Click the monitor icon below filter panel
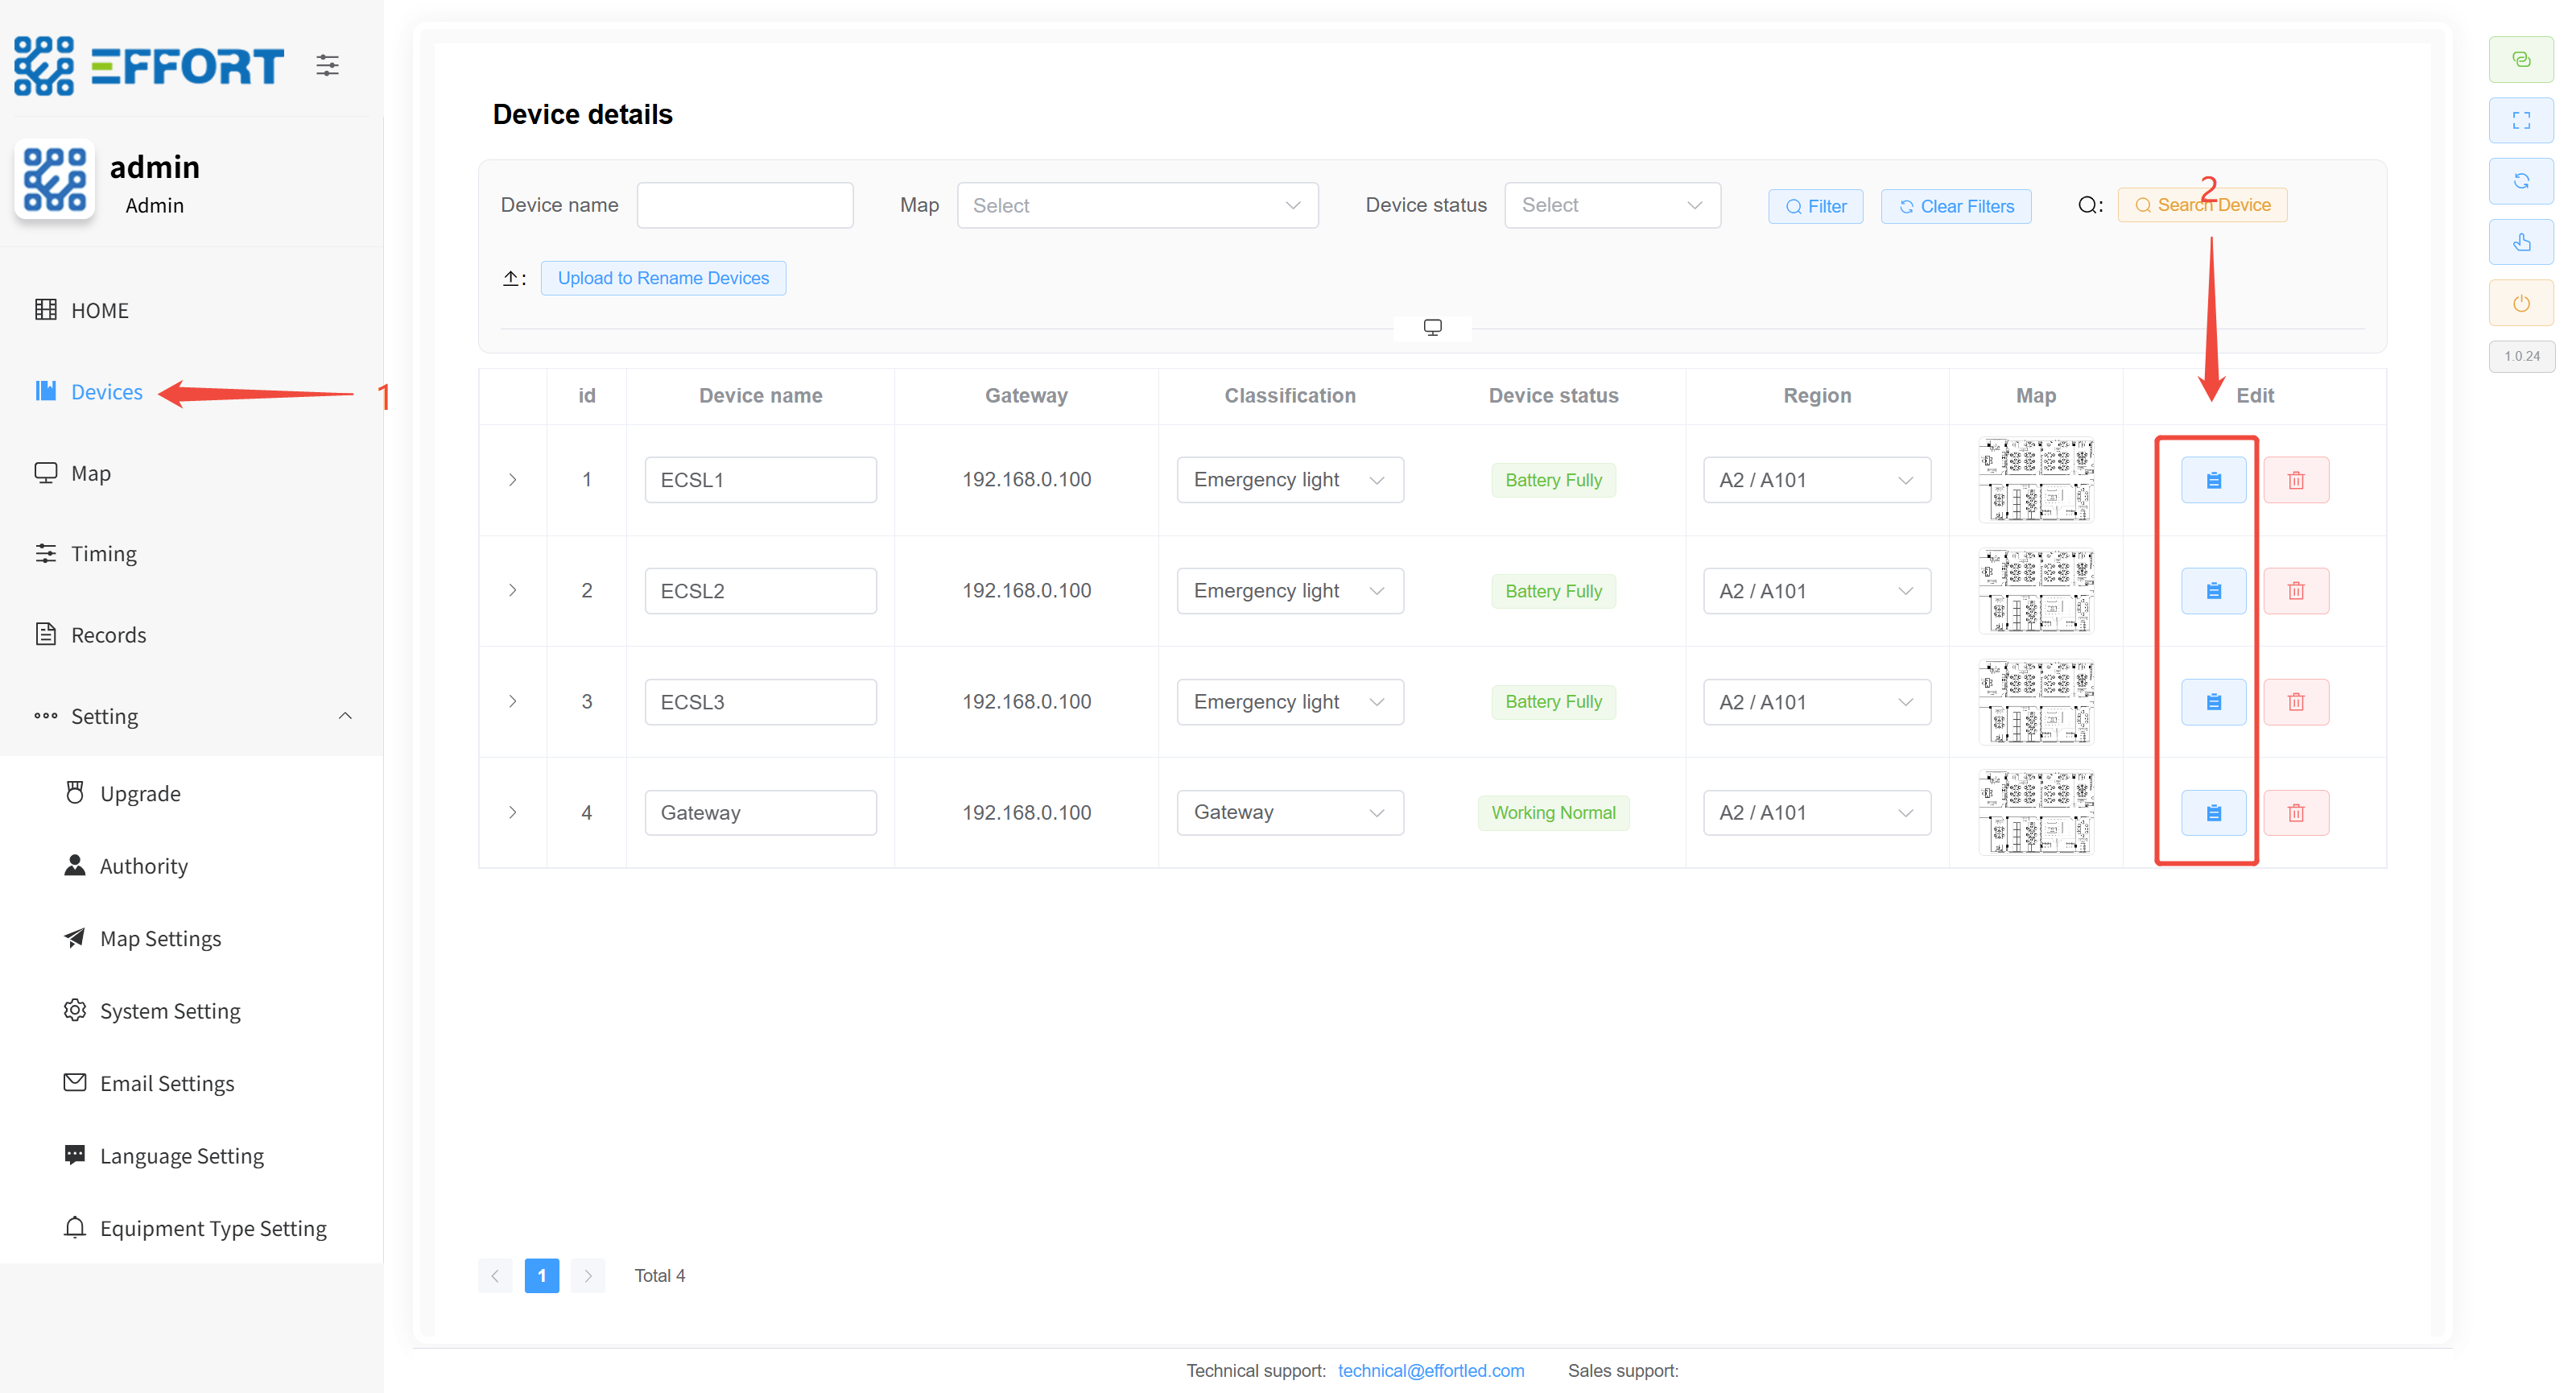 [1431, 327]
